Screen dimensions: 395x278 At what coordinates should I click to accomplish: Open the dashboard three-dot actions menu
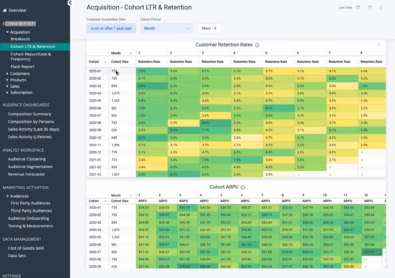click(381, 8)
